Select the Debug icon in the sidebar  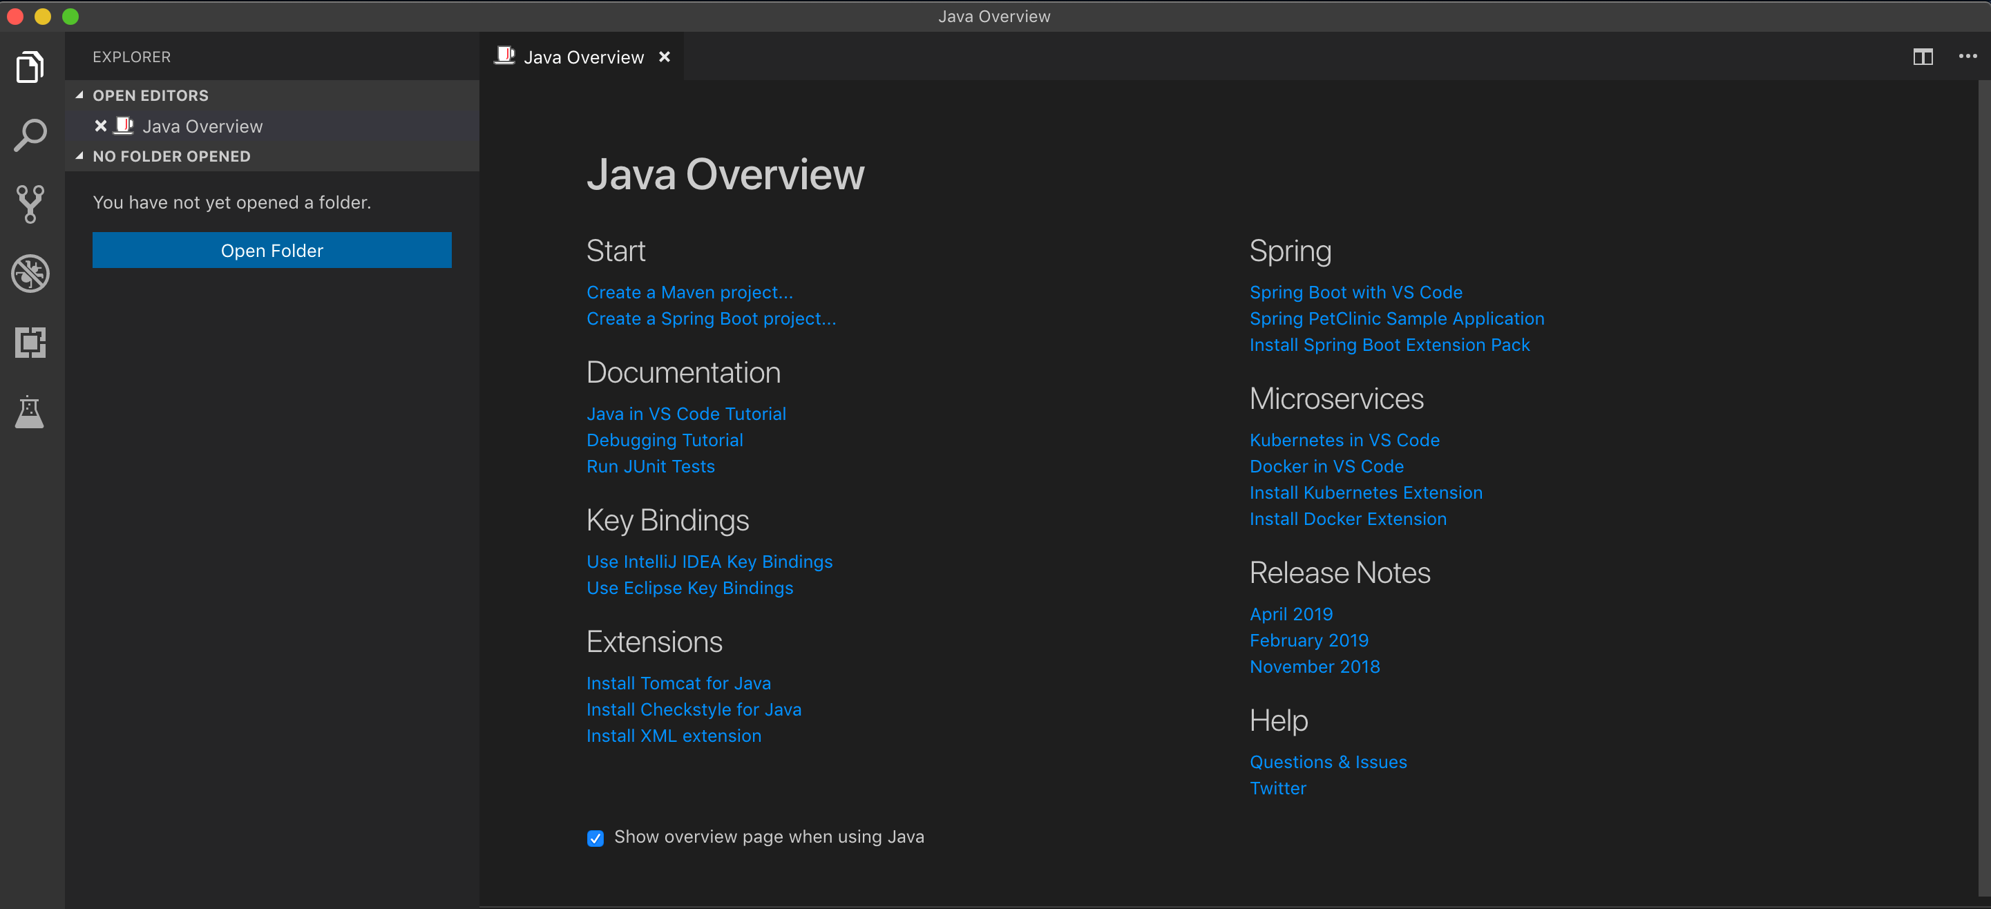[30, 273]
